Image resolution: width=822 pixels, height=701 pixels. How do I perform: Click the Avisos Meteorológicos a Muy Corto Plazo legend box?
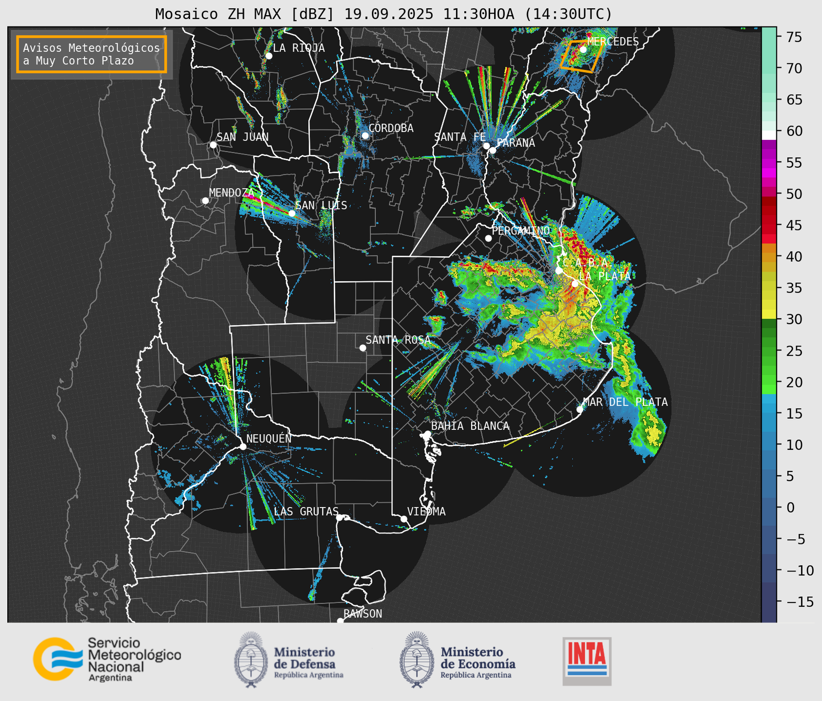92,54
